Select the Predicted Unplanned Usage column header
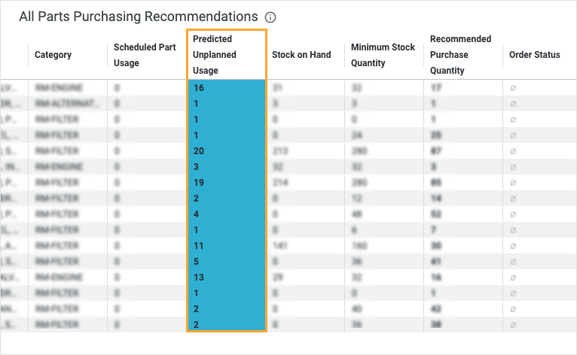 tap(215, 55)
